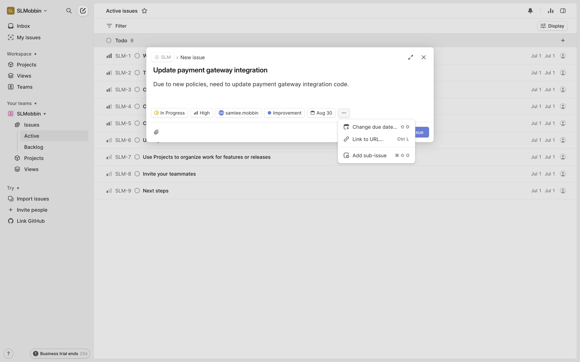The height and width of the screenshot is (362, 580).
Task: Select Change due date menu item
Action: click(x=376, y=127)
